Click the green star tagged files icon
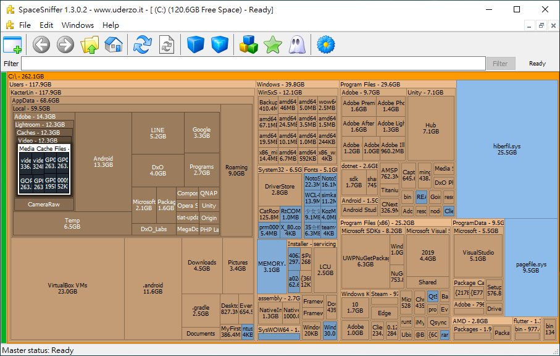The image size is (560, 356). (x=272, y=44)
